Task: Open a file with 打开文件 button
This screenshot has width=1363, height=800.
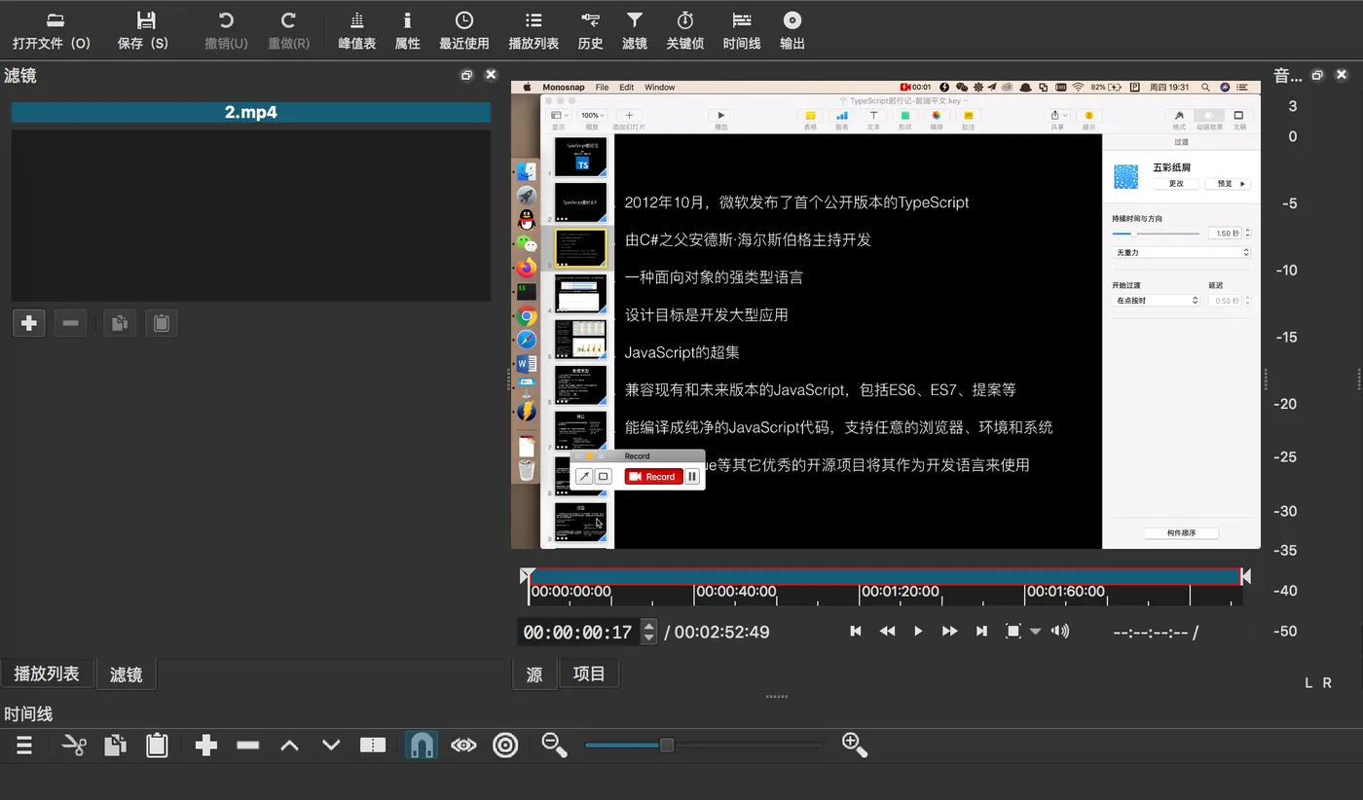Action: point(52,31)
